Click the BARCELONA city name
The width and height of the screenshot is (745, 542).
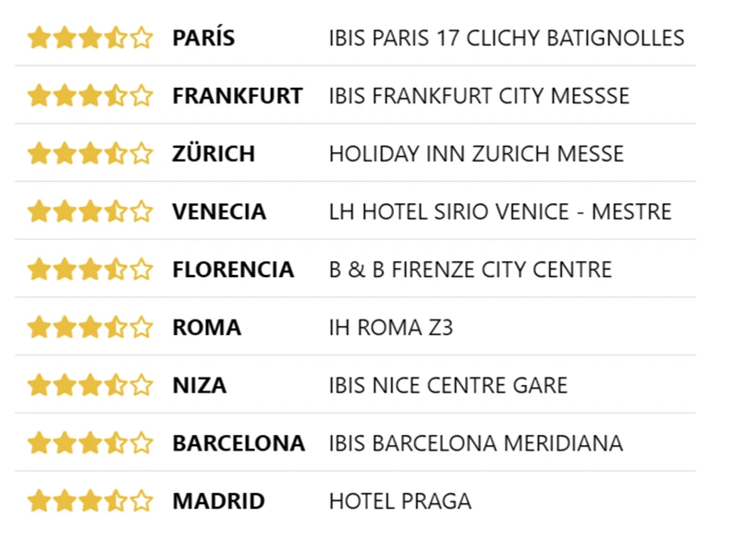[238, 443]
